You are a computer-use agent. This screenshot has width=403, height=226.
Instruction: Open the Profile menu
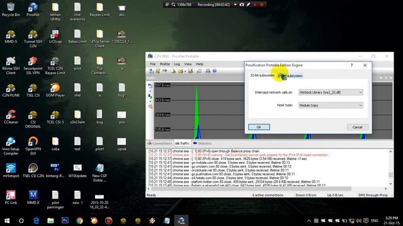tap(165, 64)
